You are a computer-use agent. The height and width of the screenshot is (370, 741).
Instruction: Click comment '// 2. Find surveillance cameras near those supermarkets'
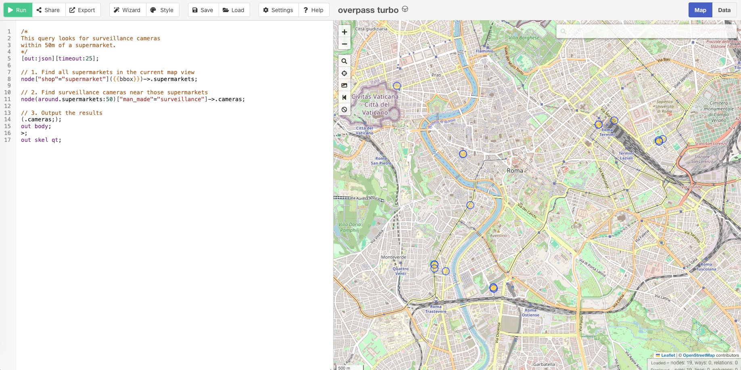pos(115,92)
